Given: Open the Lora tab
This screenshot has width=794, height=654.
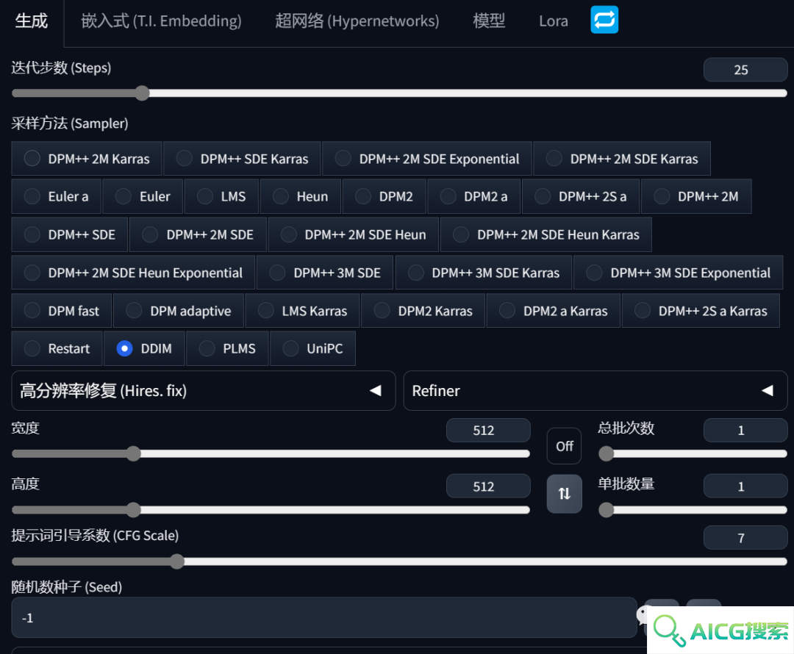Looking at the screenshot, I should [x=554, y=21].
